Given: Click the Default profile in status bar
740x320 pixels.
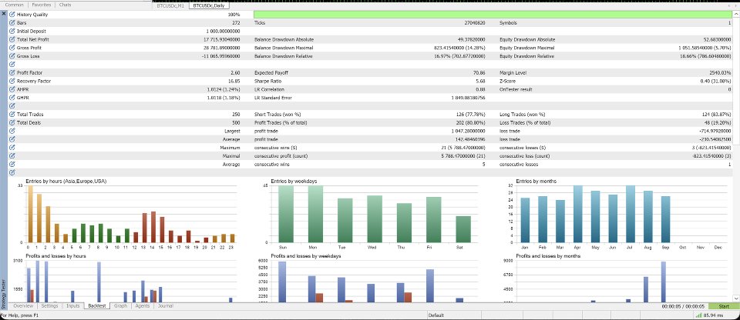Looking at the screenshot, I should (436, 315).
